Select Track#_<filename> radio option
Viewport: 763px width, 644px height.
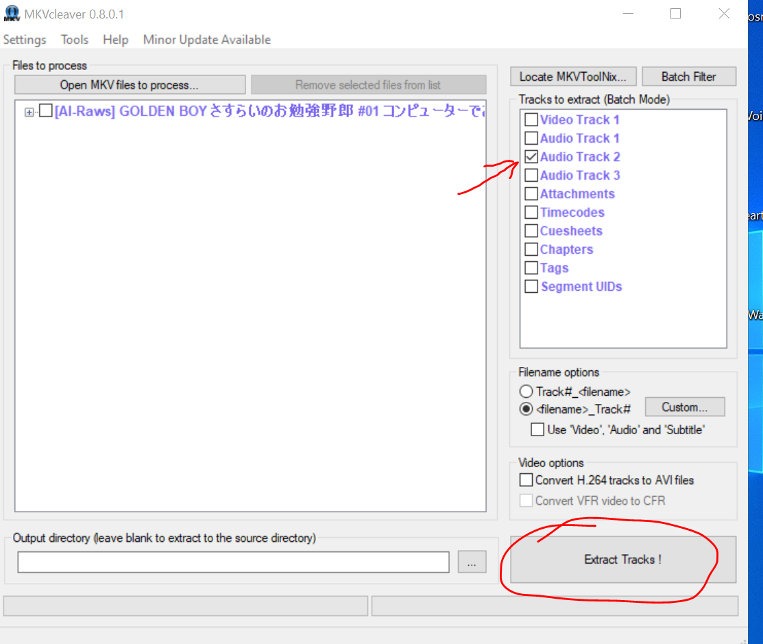point(526,392)
